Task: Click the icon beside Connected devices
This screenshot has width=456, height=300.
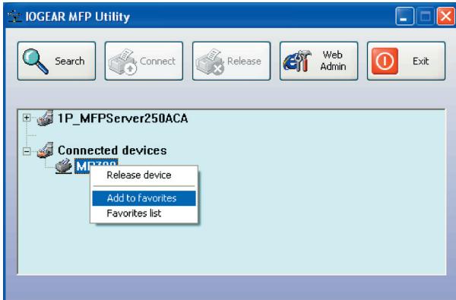Action: pos(46,150)
